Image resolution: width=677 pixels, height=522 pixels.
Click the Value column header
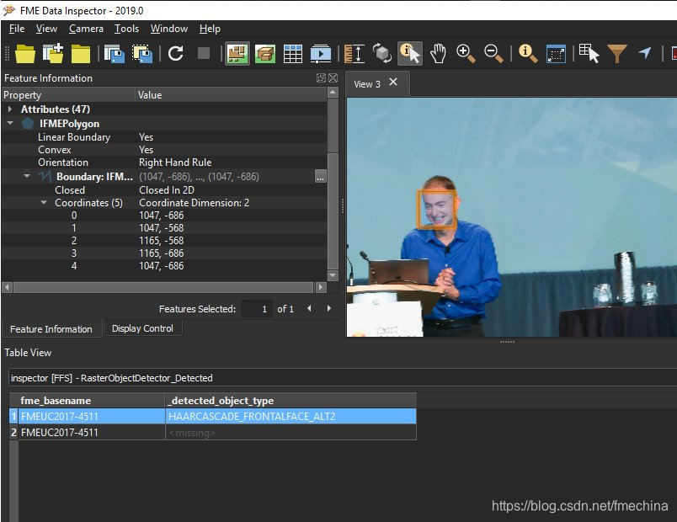click(x=232, y=95)
